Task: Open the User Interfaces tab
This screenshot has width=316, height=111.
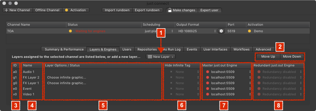Action: pos(215,49)
